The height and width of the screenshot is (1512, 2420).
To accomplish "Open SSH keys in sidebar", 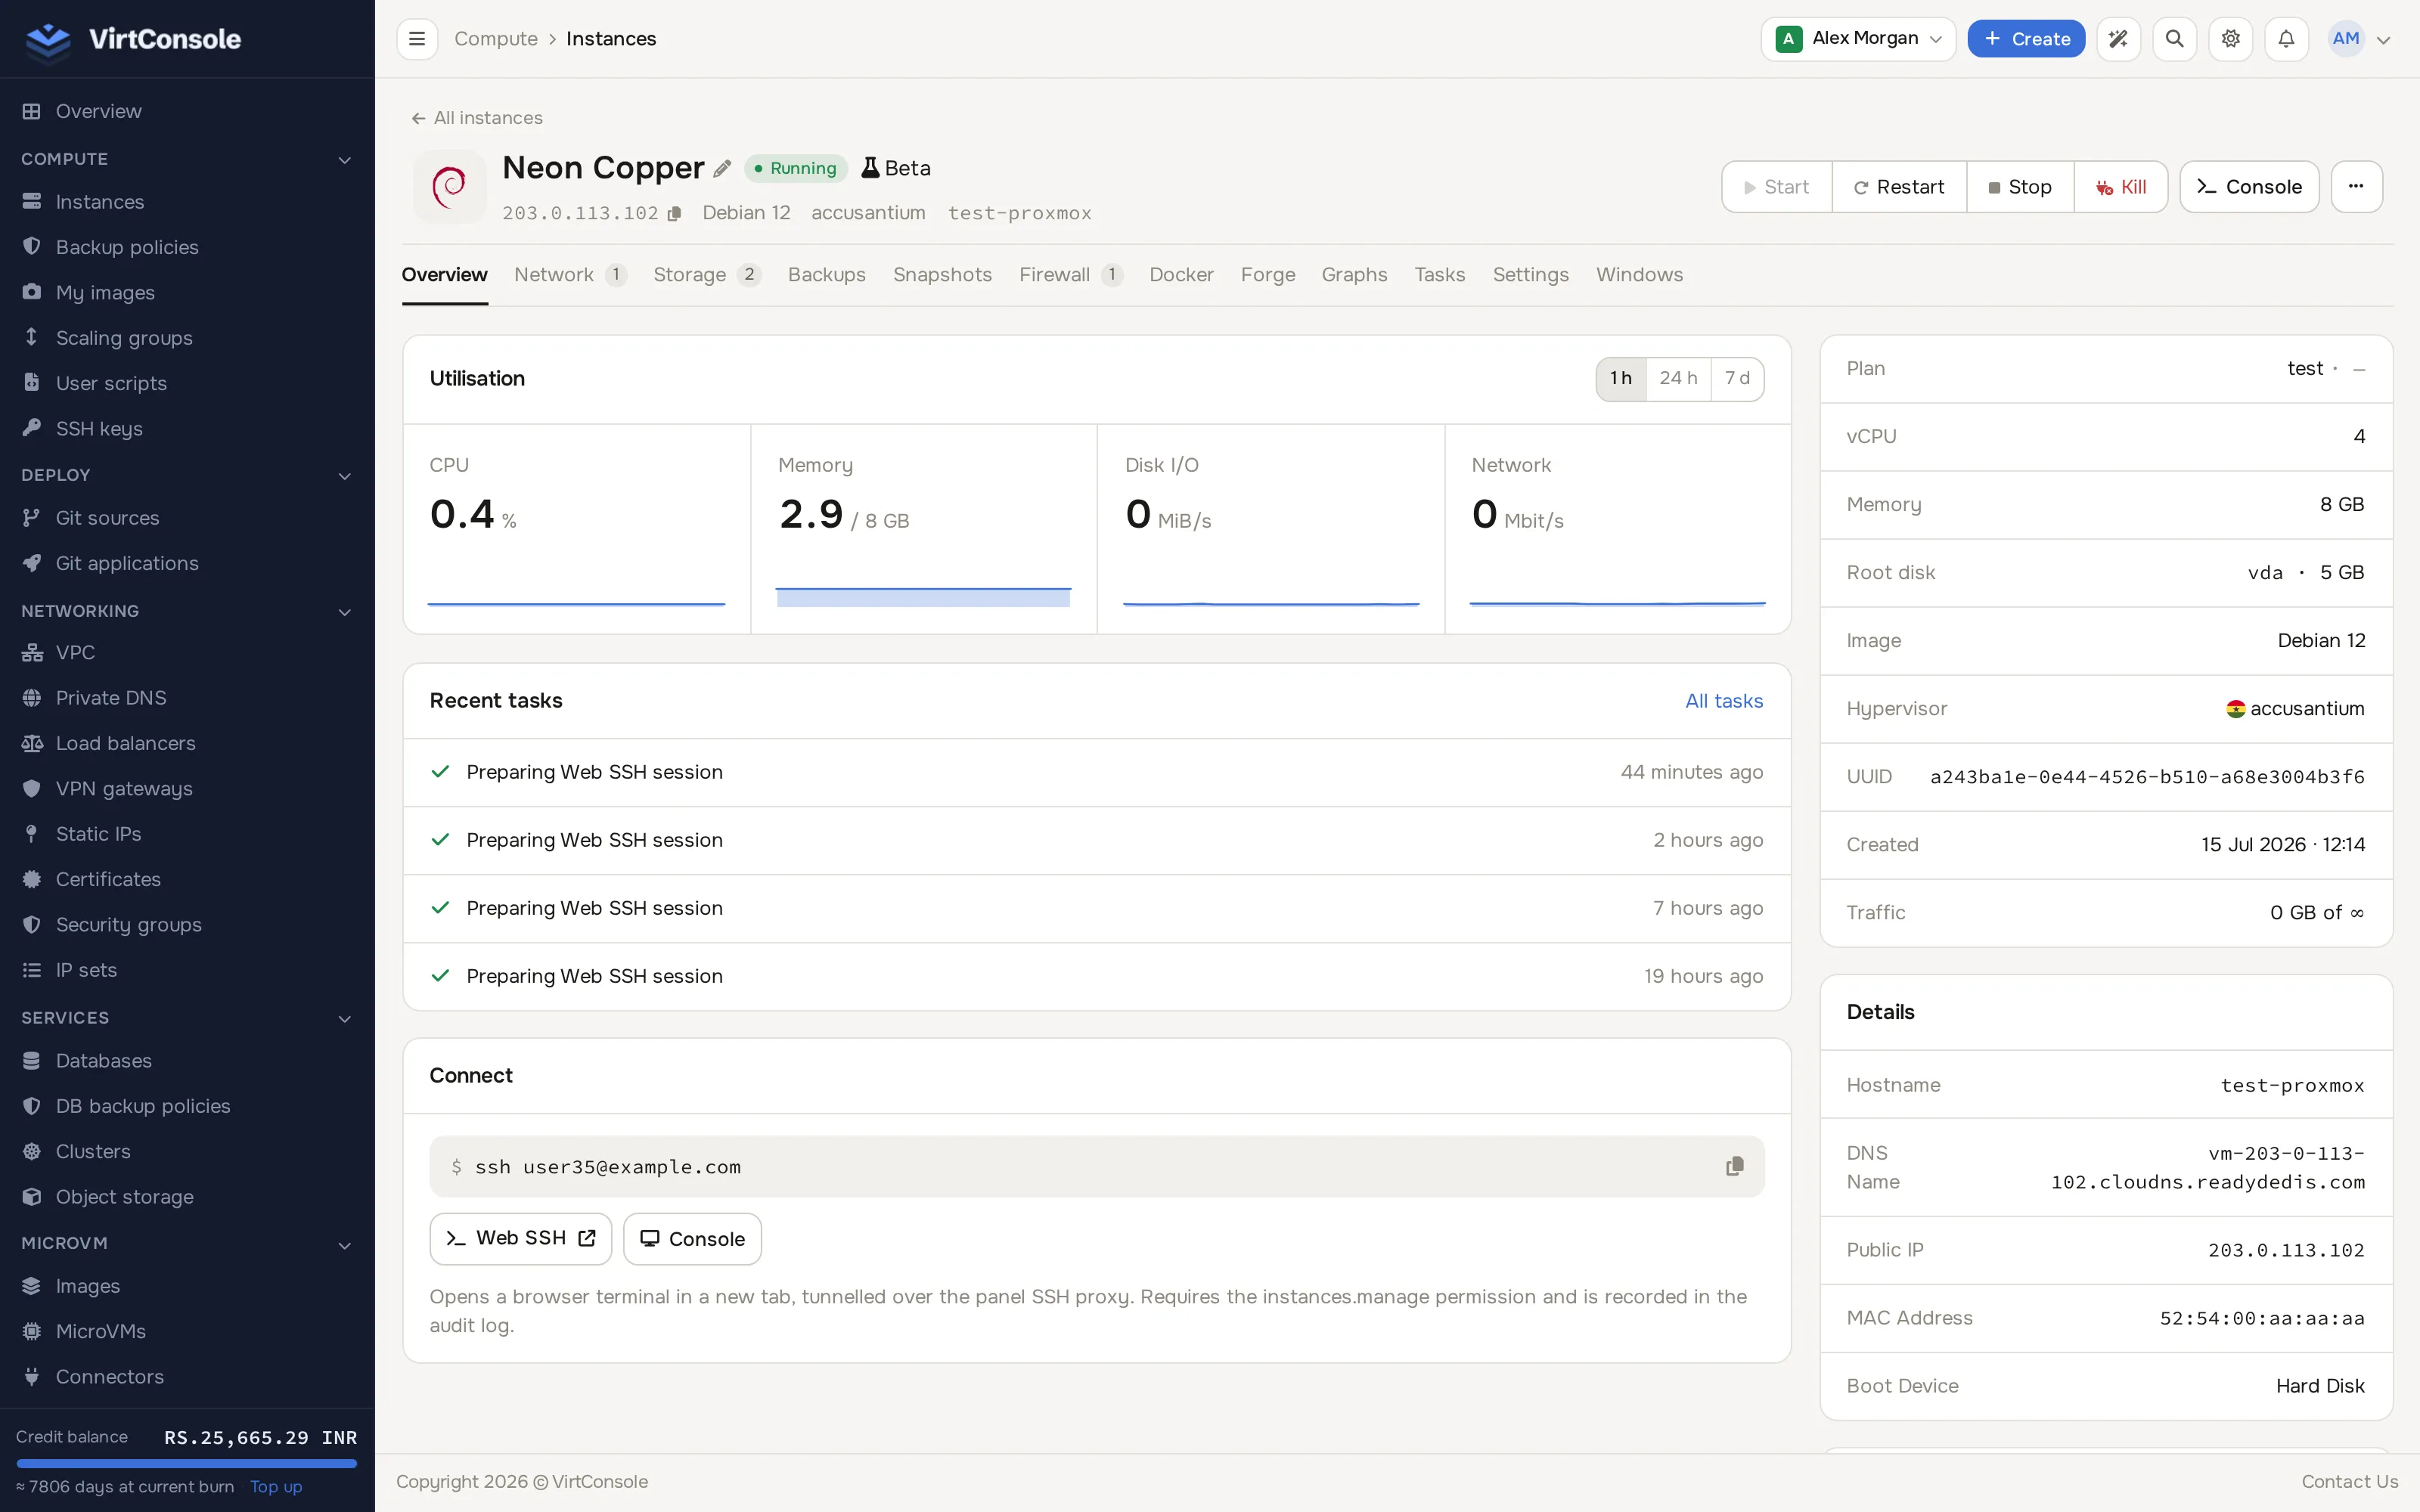I will 99,429.
